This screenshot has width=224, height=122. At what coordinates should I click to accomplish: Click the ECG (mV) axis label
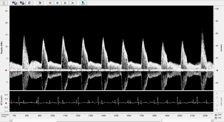pos(2,100)
